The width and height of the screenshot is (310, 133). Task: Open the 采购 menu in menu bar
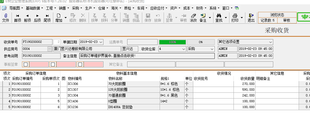76,8
